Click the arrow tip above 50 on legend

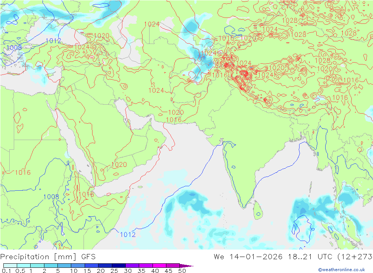(x=186, y=266)
